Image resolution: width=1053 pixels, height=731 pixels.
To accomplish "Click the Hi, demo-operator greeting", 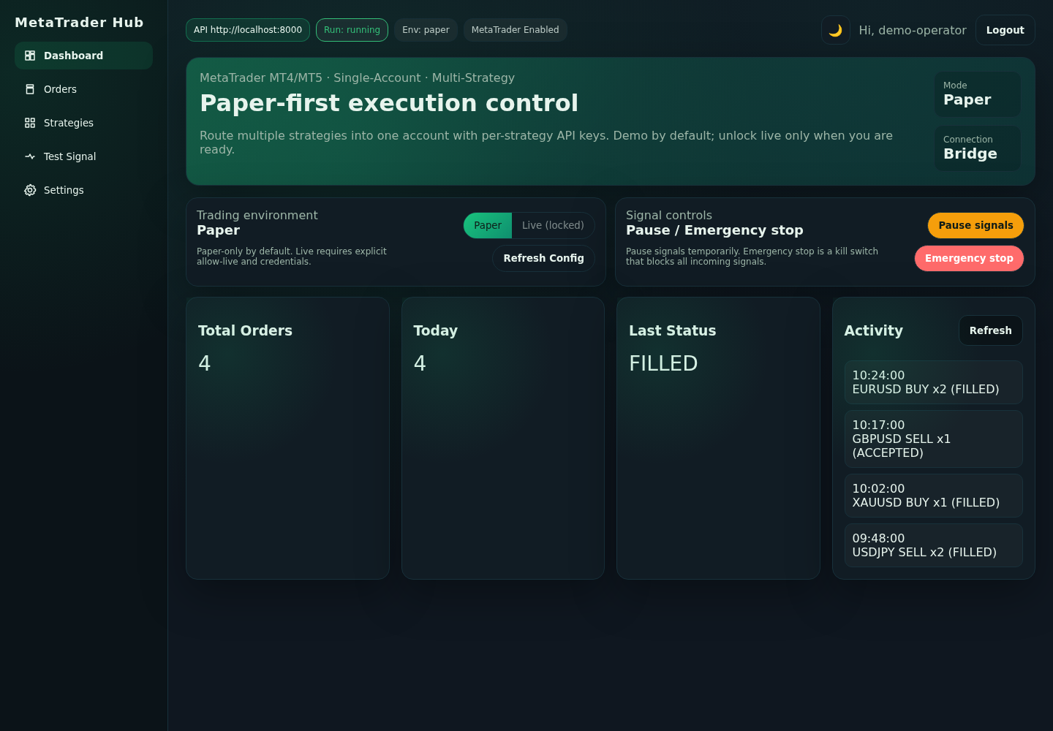I will pyautogui.click(x=913, y=30).
